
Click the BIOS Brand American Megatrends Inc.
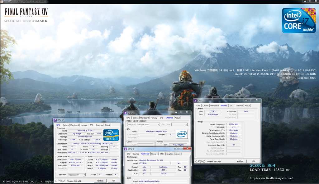pos(163,182)
